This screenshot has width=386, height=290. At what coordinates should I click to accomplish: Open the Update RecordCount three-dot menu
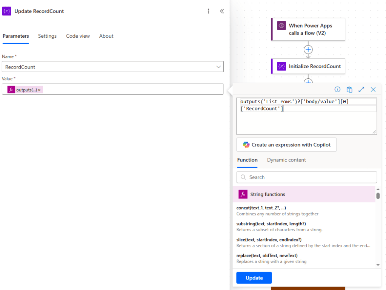coord(209,11)
